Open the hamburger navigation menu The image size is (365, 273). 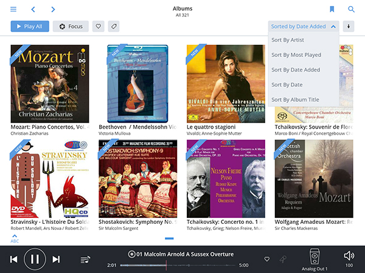point(13,9)
